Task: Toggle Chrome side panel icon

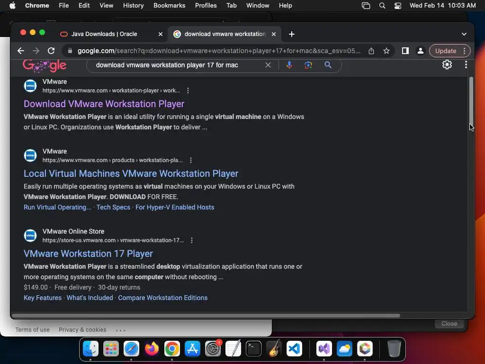Action: pos(405,51)
